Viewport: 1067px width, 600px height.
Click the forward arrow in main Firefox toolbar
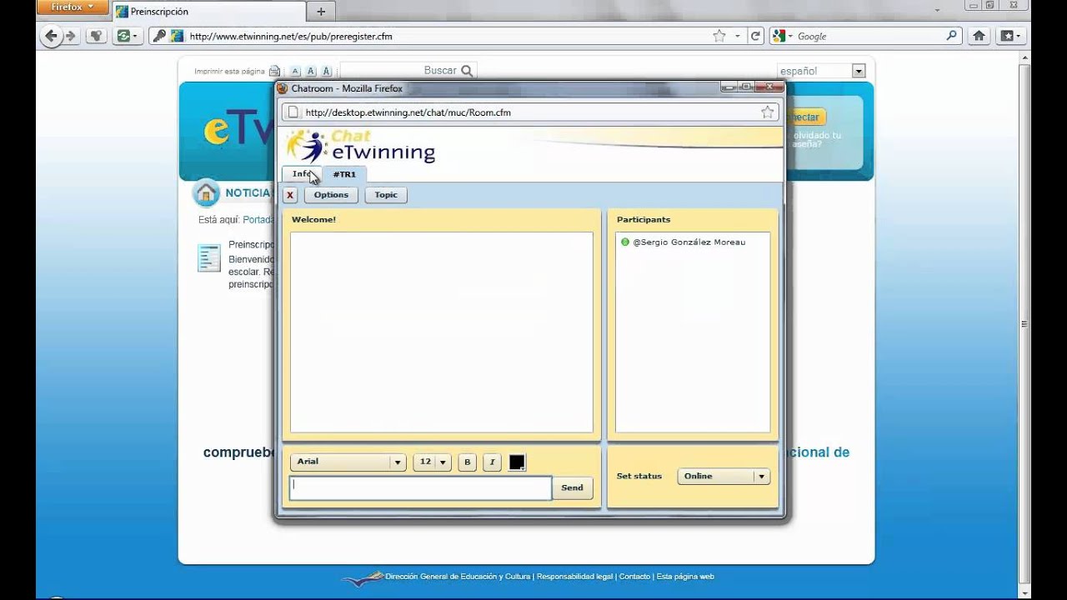[x=71, y=36]
